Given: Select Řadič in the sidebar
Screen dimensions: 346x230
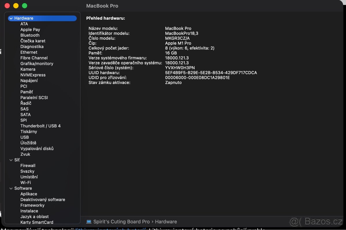Looking at the screenshot, I should [x=26, y=103].
